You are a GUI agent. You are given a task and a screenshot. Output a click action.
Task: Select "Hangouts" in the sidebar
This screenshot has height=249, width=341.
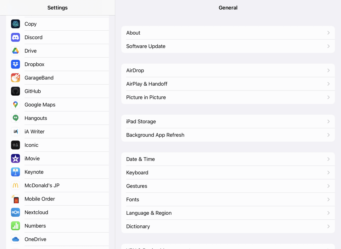click(36, 118)
